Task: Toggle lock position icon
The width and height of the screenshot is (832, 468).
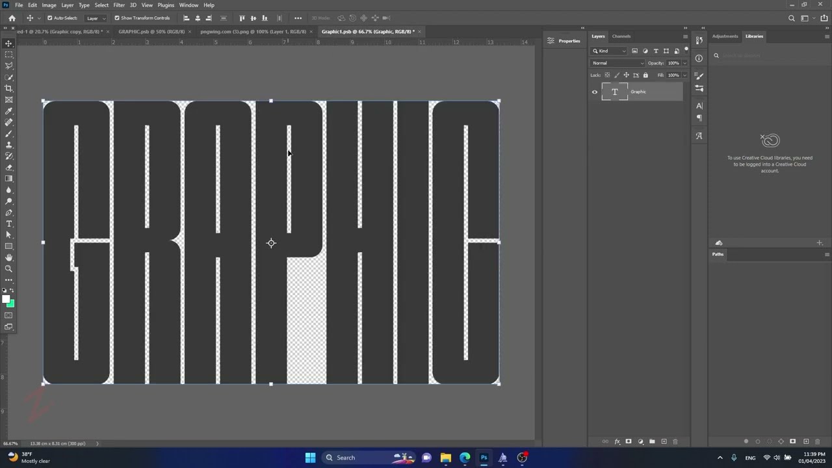Action: click(627, 75)
